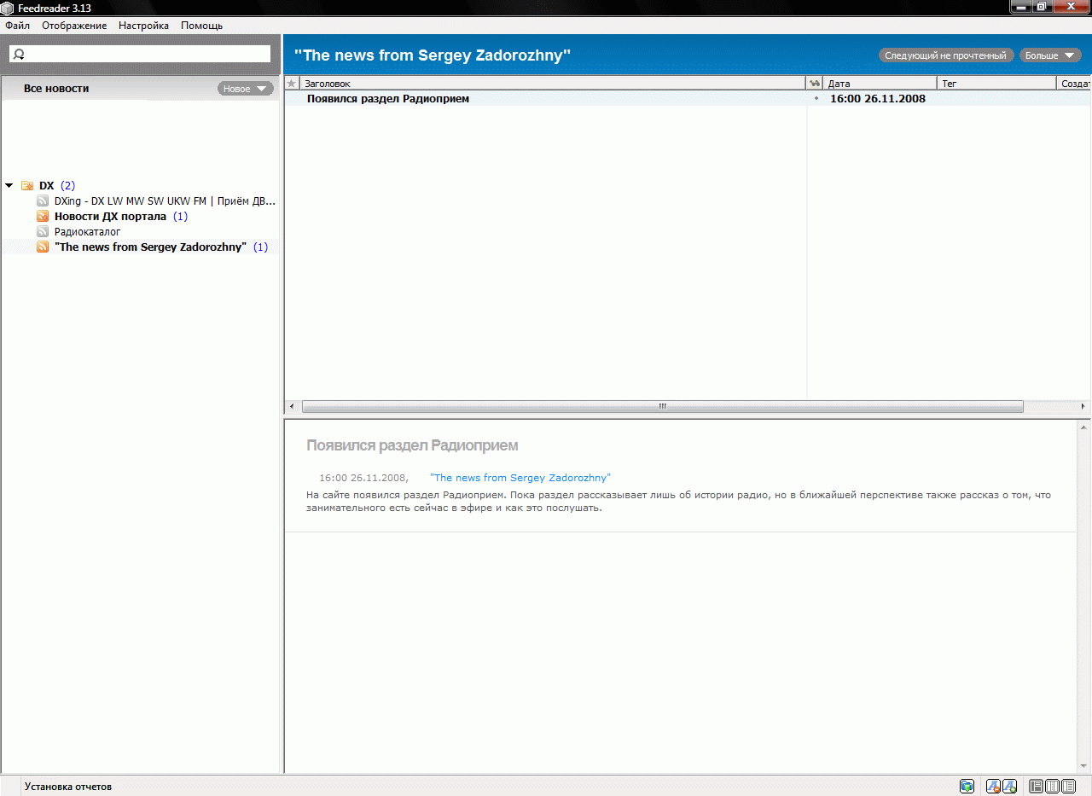Click the Радиокаталог feed's gray RSS icon
This screenshot has height=796, width=1092.
click(x=43, y=232)
